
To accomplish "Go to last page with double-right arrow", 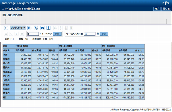I will [22, 34].
